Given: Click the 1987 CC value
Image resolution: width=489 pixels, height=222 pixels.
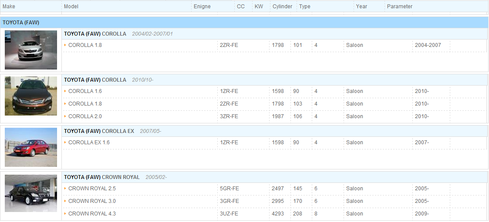Looking at the screenshot, I should coord(278,116).
